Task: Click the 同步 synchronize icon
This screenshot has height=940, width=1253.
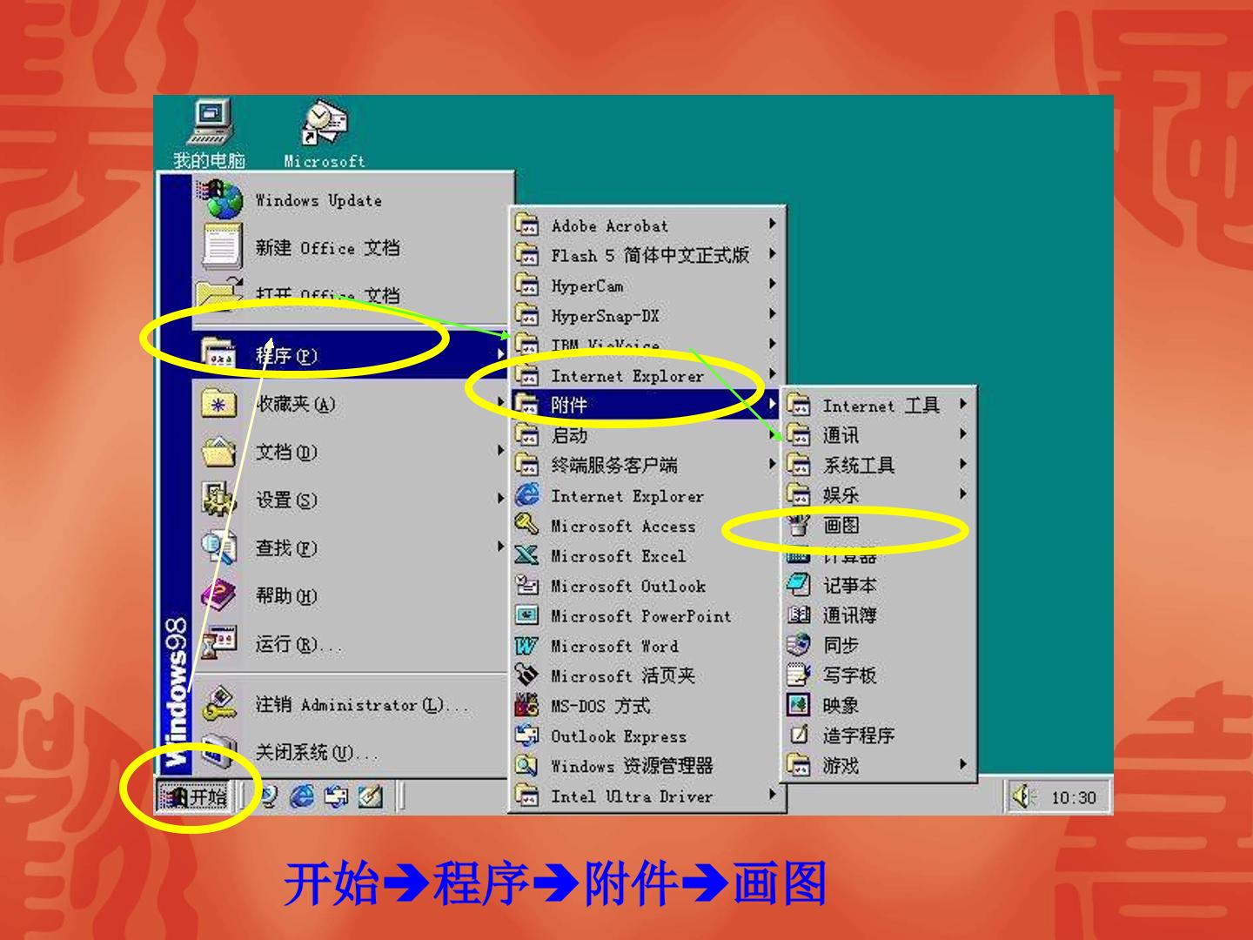Action: pos(799,645)
